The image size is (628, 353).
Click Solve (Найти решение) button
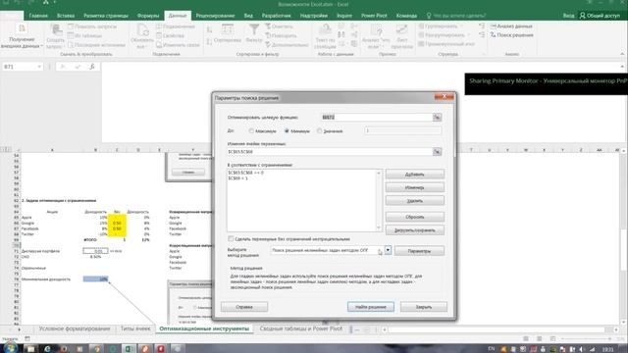[371, 307]
